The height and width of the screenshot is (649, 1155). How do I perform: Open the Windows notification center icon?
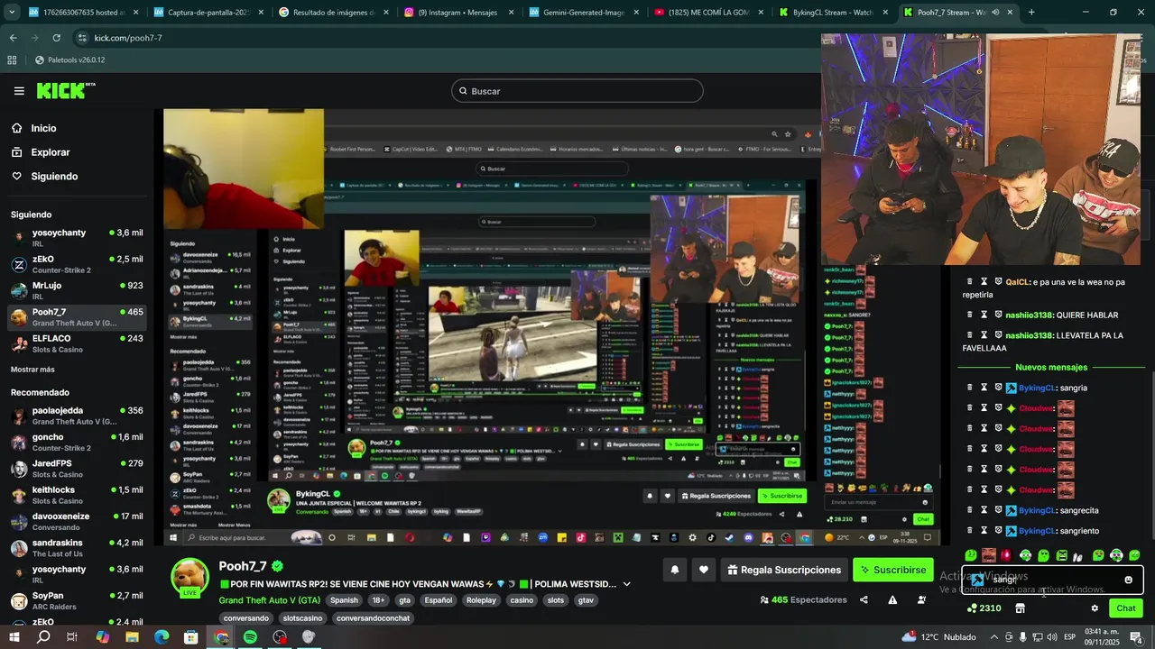(1137, 637)
